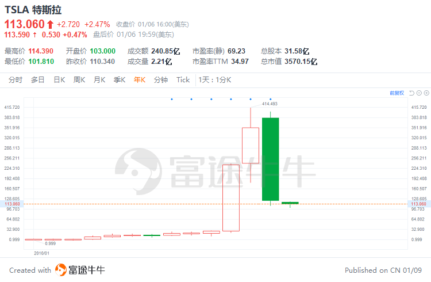Select the 月K monthly candlestick tab
Image resolution: width=431 pixels, height=282 pixels.
click(x=99, y=80)
